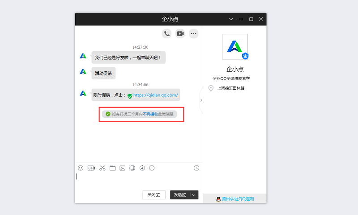Click the 腾讯认证QQ定制 link

click(x=238, y=198)
